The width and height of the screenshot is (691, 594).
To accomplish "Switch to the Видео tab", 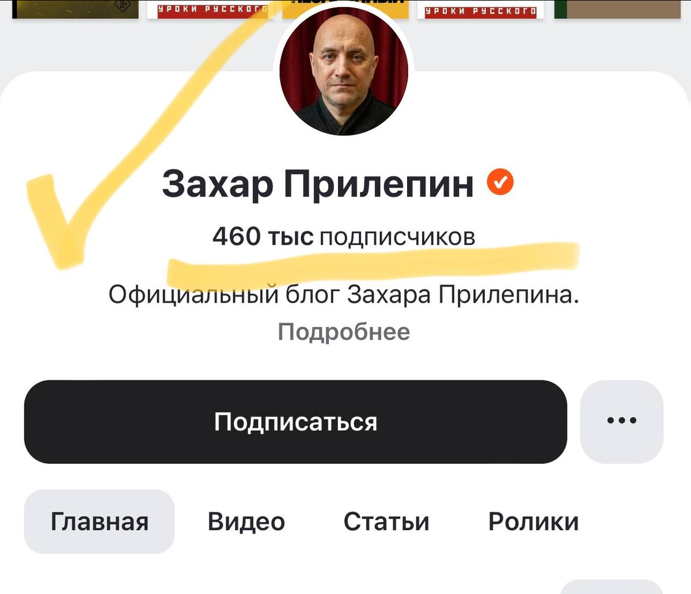I will pyautogui.click(x=246, y=521).
